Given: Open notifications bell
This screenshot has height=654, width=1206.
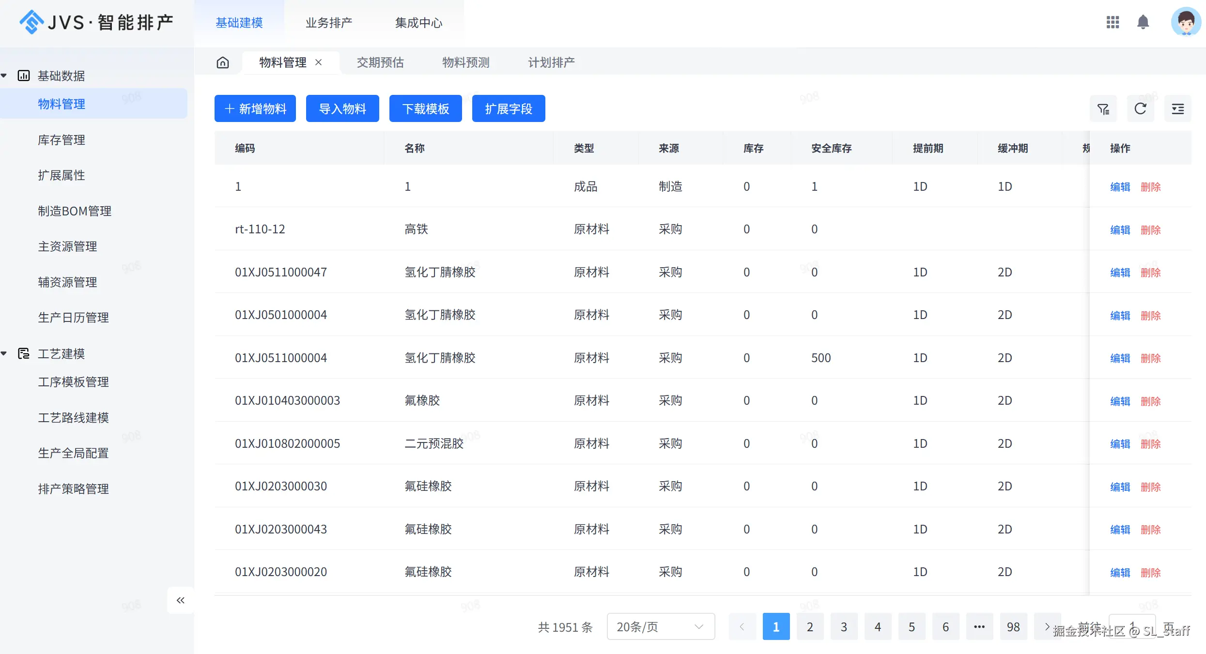Looking at the screenshot, I should click(1143, 22).
